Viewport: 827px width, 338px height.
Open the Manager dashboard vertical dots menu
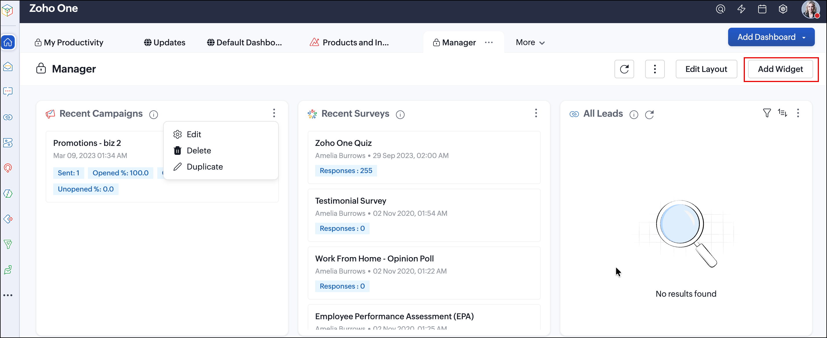[655, 69]
